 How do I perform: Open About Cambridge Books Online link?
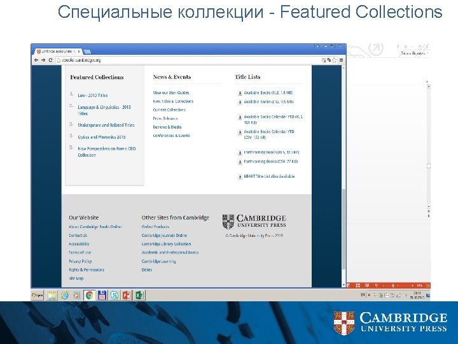(95, 227)
